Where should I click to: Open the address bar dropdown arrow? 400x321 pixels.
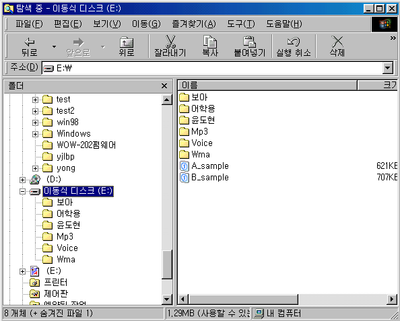[x=388, y=68]
